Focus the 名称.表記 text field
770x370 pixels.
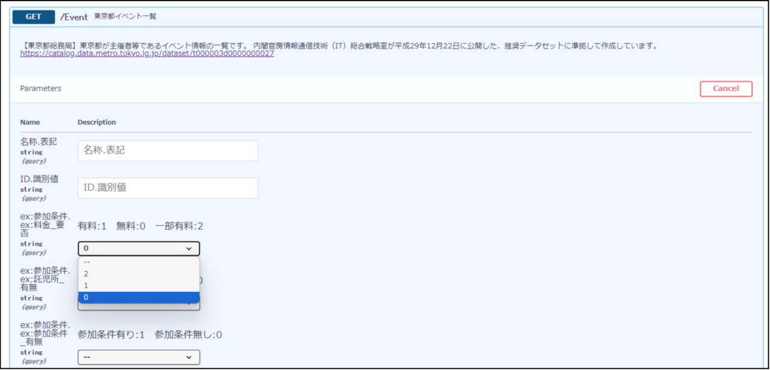[168, 151]
